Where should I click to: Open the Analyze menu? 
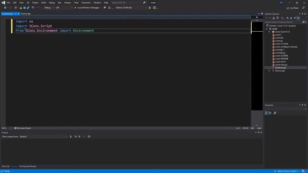(67, 3)
